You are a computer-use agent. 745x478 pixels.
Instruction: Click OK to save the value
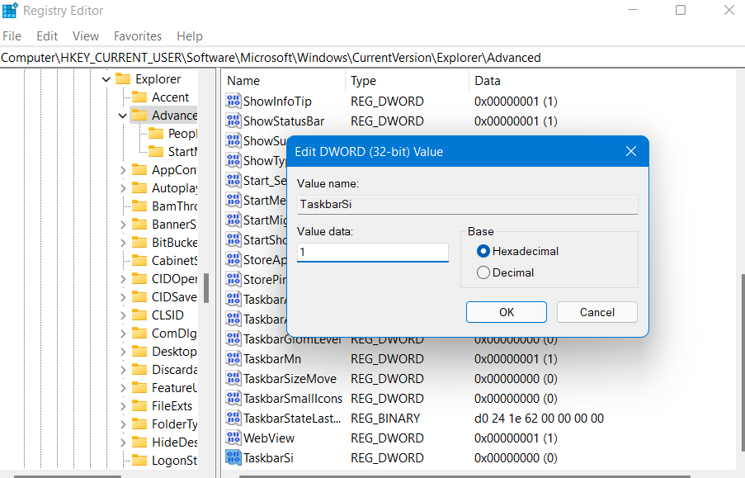[506, 312]
